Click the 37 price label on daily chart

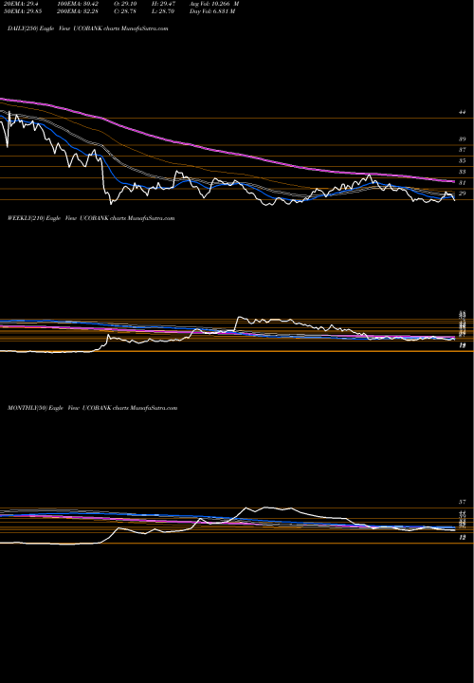(x=463, y=150)
